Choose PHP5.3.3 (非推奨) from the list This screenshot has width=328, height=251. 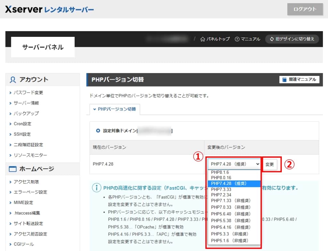(234, 234)
